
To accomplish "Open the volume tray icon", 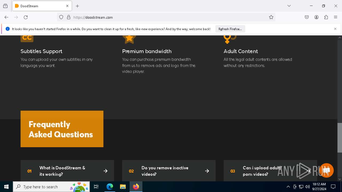I will (x=308, y=187).
